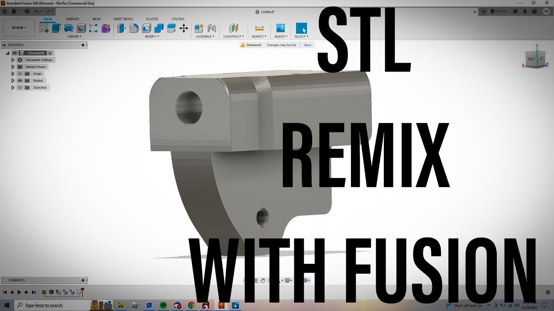Switch to the Surface tab

point(73,19)
